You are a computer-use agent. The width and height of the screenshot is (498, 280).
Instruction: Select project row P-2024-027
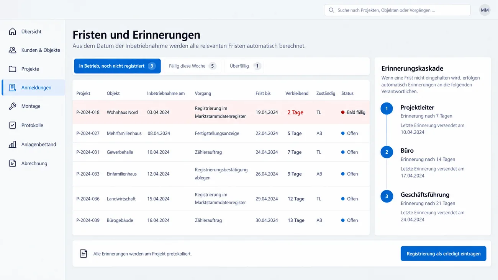(x=221, y=133)
